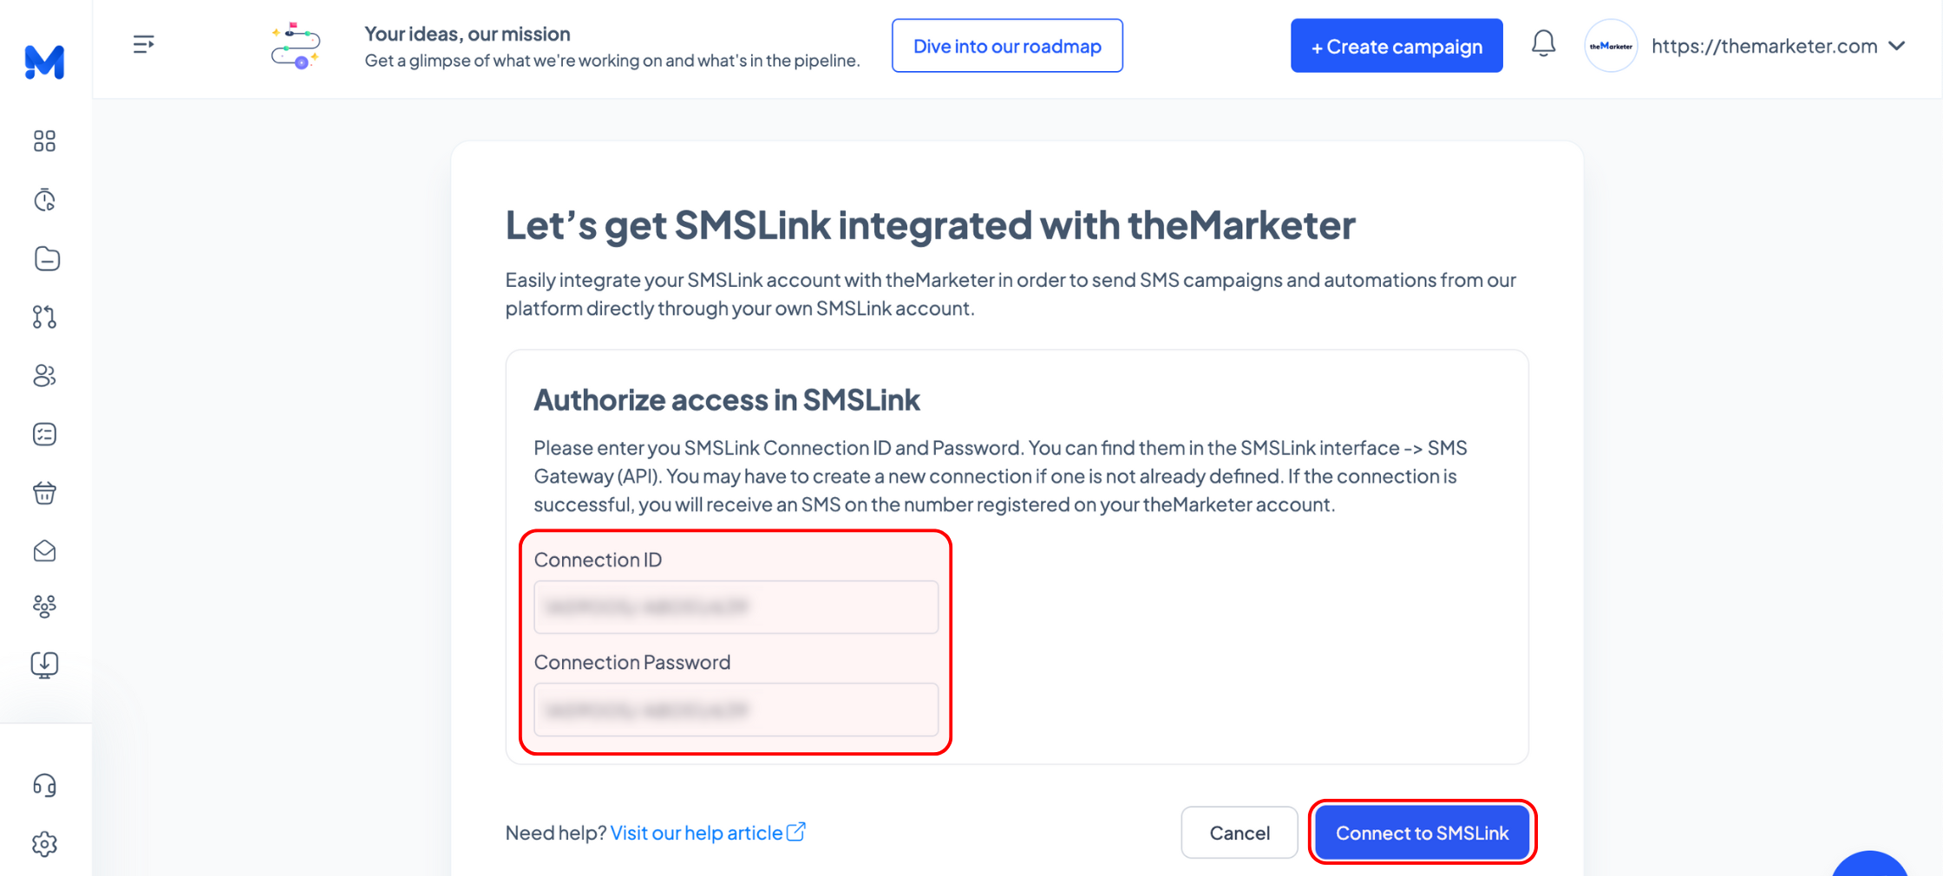This screenshot has width=1943, height=876.
Task: Open the Visit our help article link
Action: click(x=708, y=833)
